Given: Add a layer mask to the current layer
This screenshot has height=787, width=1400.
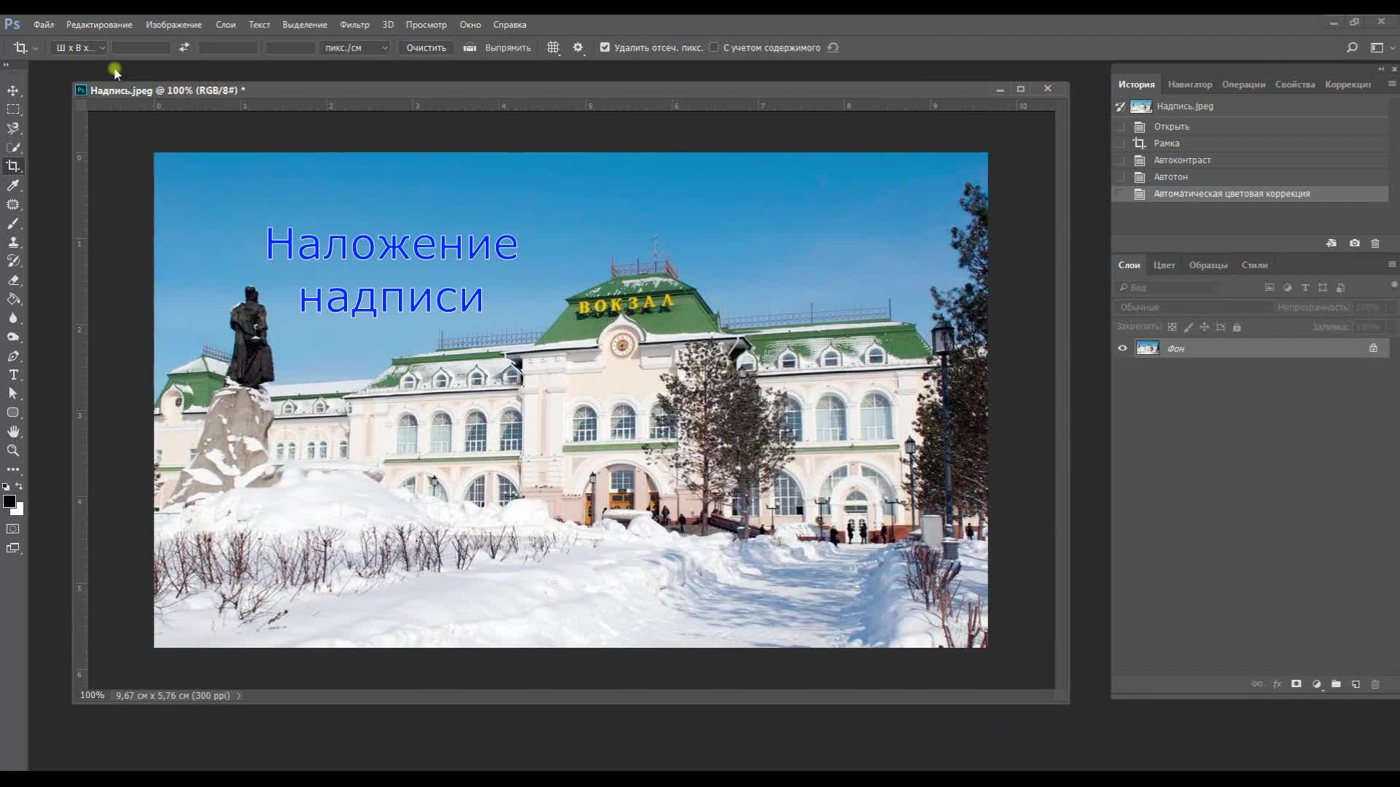Looking at the screenshot, I should pyautogui.click(x=1296, y=685).
